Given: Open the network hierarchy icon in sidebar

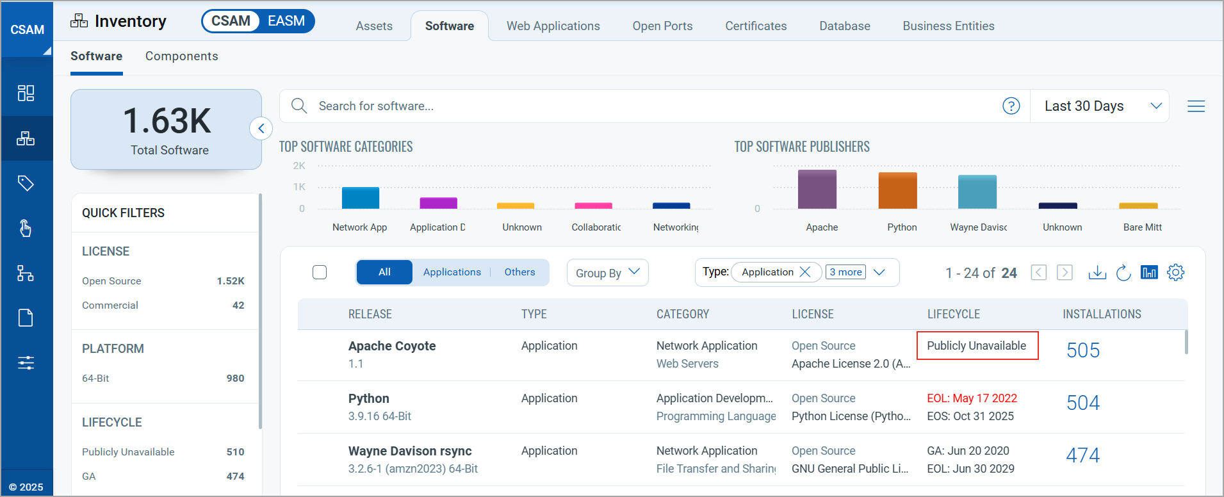Looking at the screenshot, I should tap(26, 273).
